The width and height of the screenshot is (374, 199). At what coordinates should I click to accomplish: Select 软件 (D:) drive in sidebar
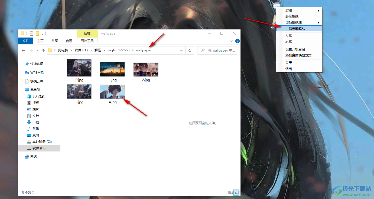tap(39, 148)
